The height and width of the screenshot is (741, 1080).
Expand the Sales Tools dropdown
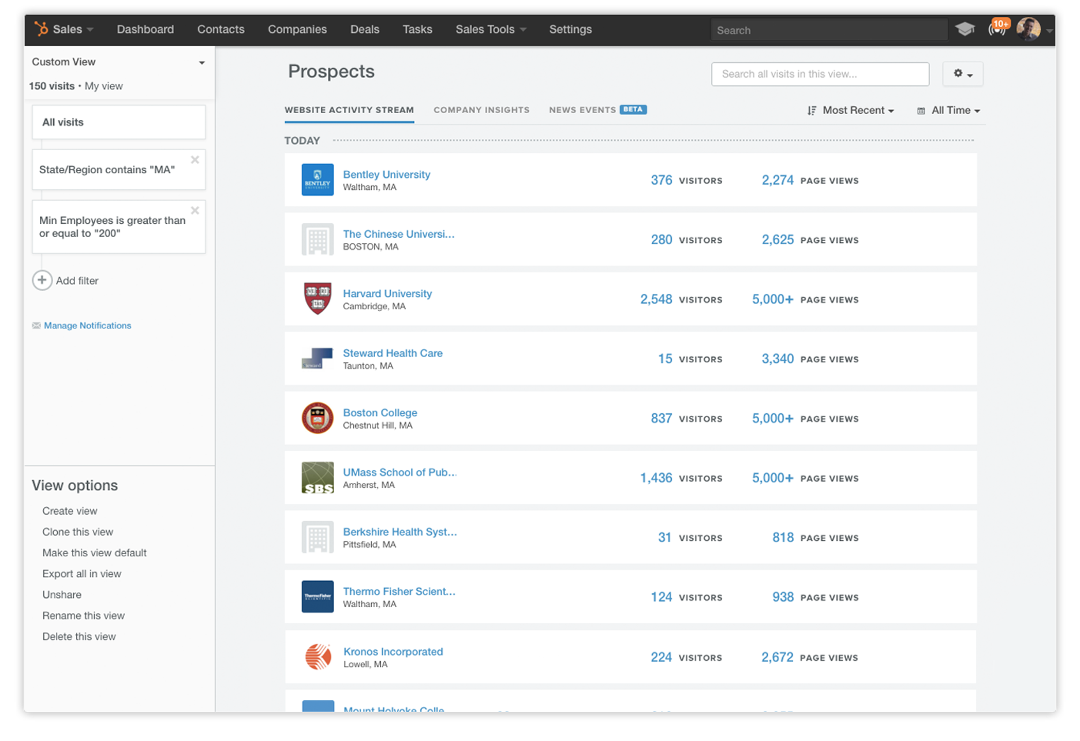tap(491, 29)
